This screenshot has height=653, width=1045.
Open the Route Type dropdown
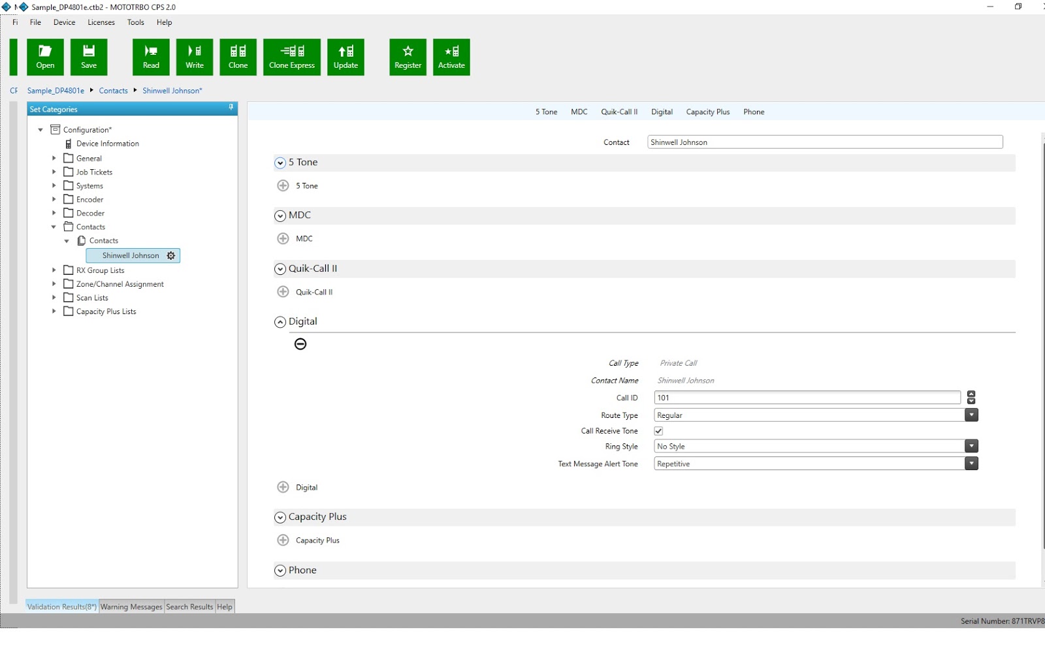tap(971, 415)
